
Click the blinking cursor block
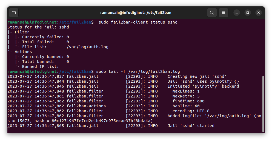point(9,130)
